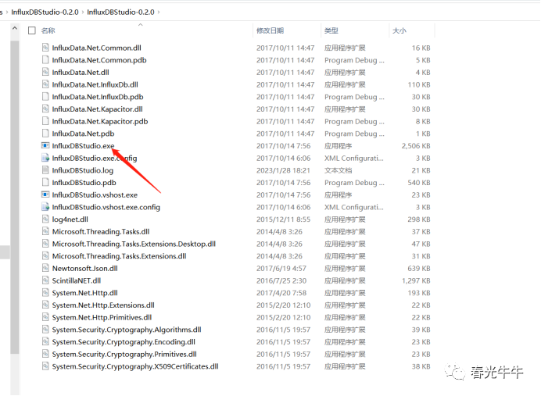Select System.Security.Cryptography.Primitives.dll file name
541x396 pixels.
tap(124, 354)
